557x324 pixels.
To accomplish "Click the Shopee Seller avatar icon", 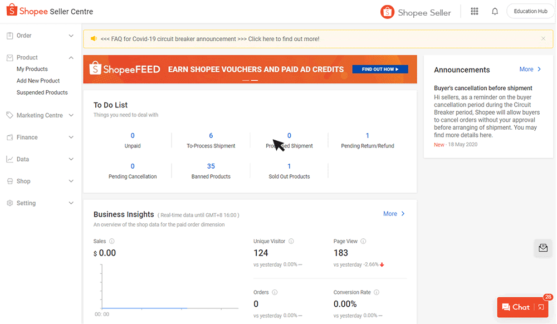I will pyautogui.click(x=387, y=12).
